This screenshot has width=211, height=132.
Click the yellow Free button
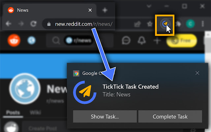point(182,41)
